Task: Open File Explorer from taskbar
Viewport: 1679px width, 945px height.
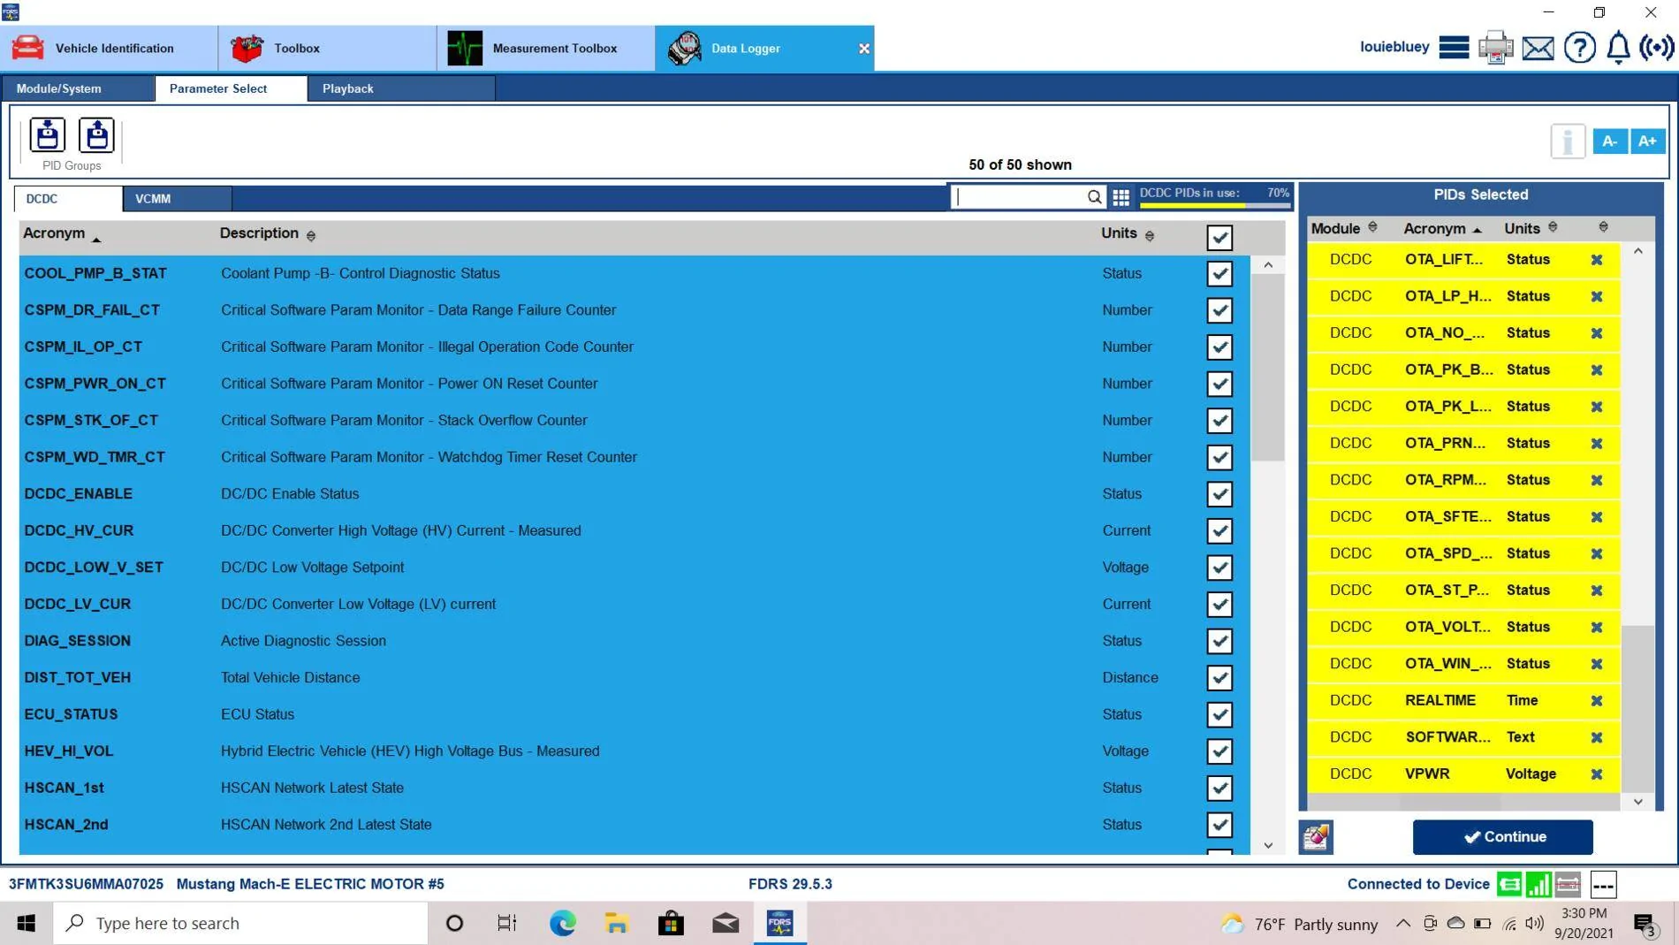Action: click(x=616, y=924)
